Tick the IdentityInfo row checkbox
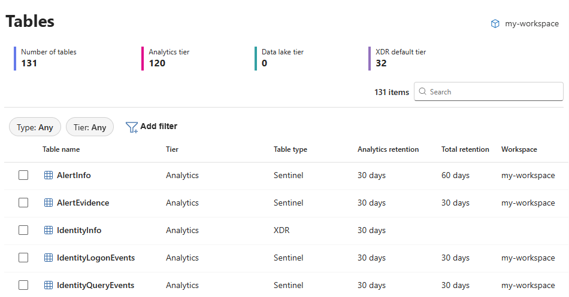Viewport: 569px width, 297px height. (x=23, y=230)
